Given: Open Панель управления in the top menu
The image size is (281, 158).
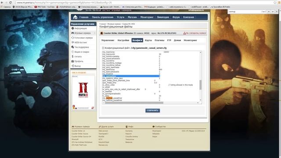Looking at the screenshot, I should 102,17.
